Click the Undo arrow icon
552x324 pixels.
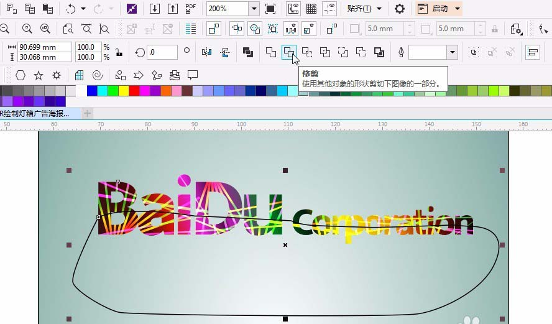pos(70,9)
